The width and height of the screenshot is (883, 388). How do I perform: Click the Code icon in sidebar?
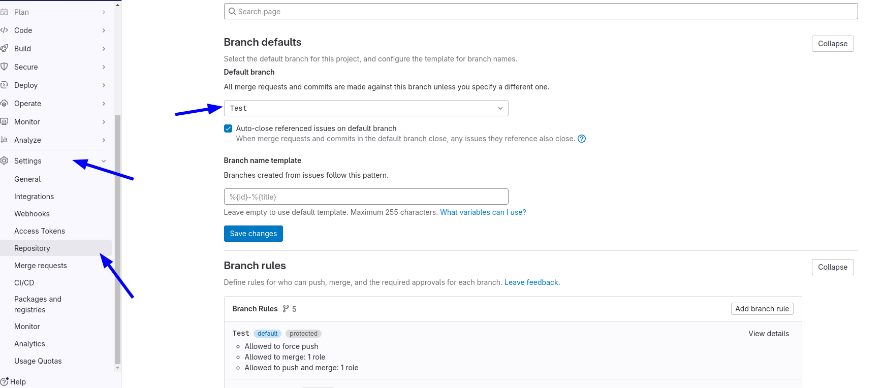5,30
